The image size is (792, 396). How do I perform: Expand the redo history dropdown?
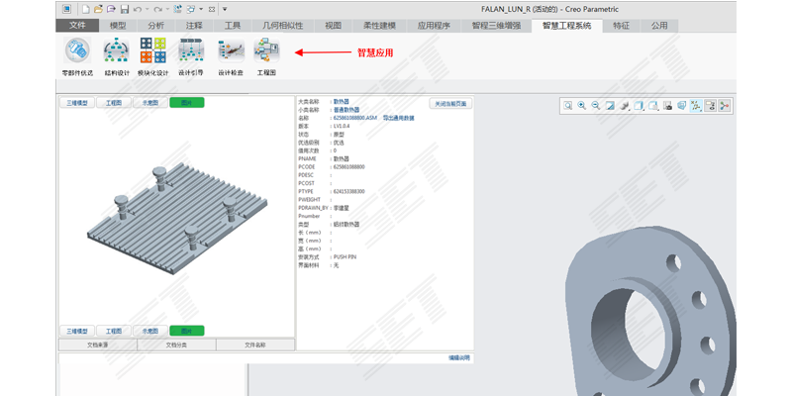167,9
